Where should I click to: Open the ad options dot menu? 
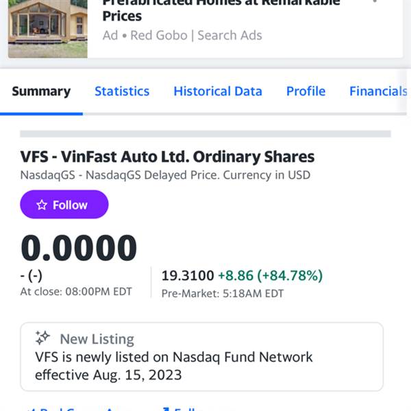375,1
